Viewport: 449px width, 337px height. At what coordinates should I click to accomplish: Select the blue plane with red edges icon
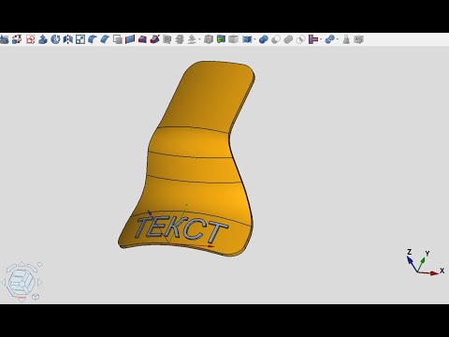[130, 39]
